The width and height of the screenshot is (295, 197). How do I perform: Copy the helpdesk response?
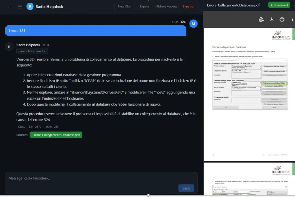22,127
